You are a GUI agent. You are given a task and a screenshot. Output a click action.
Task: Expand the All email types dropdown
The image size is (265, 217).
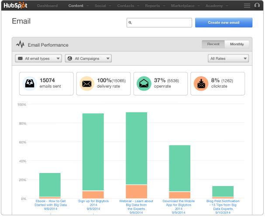coord(38,58)
